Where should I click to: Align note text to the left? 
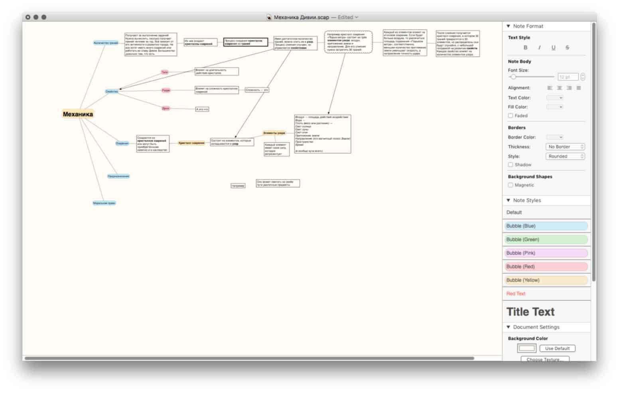pos(550,88)
